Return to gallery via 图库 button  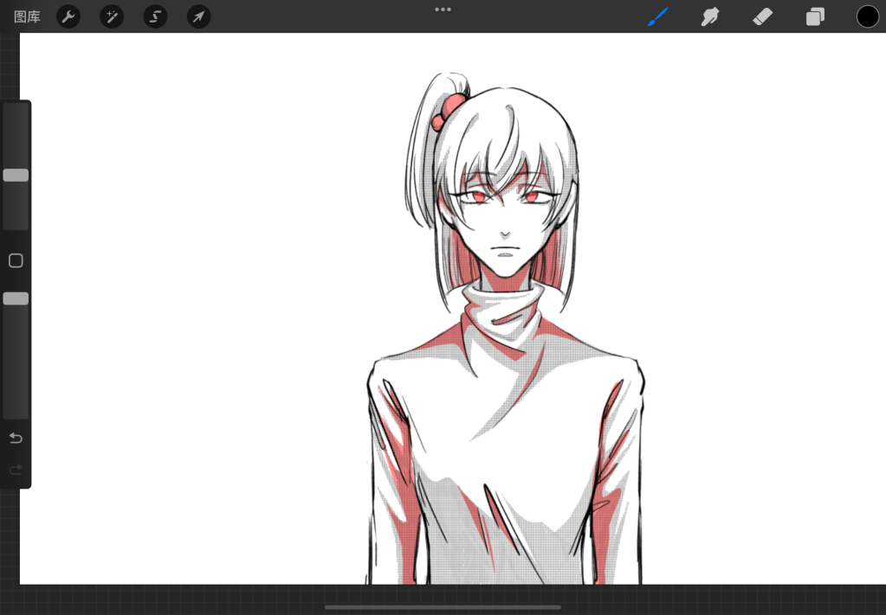click(x=27, y=16)
